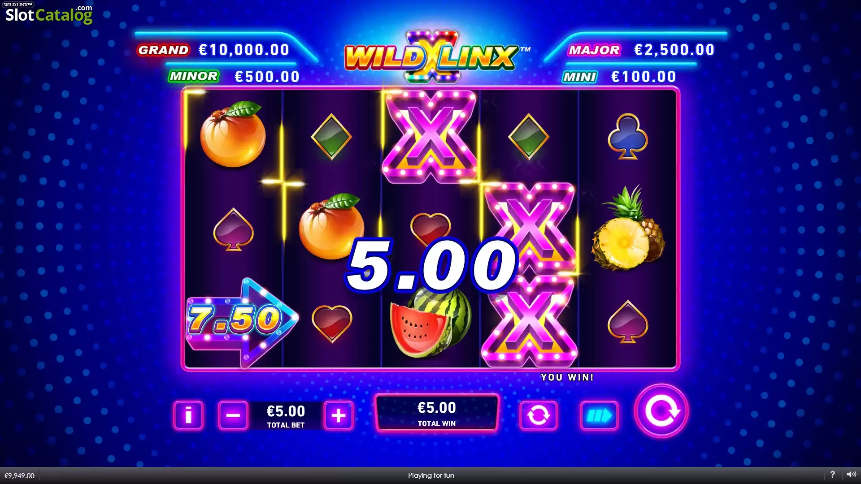Click the Grand jackpot value

click(244, 50)
